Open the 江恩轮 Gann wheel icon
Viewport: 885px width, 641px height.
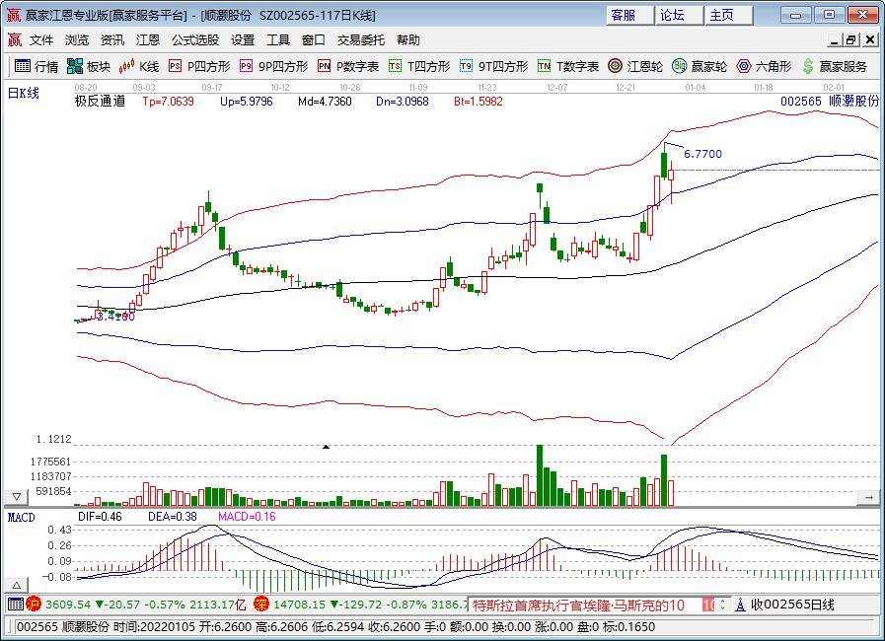tap(616, 66)
